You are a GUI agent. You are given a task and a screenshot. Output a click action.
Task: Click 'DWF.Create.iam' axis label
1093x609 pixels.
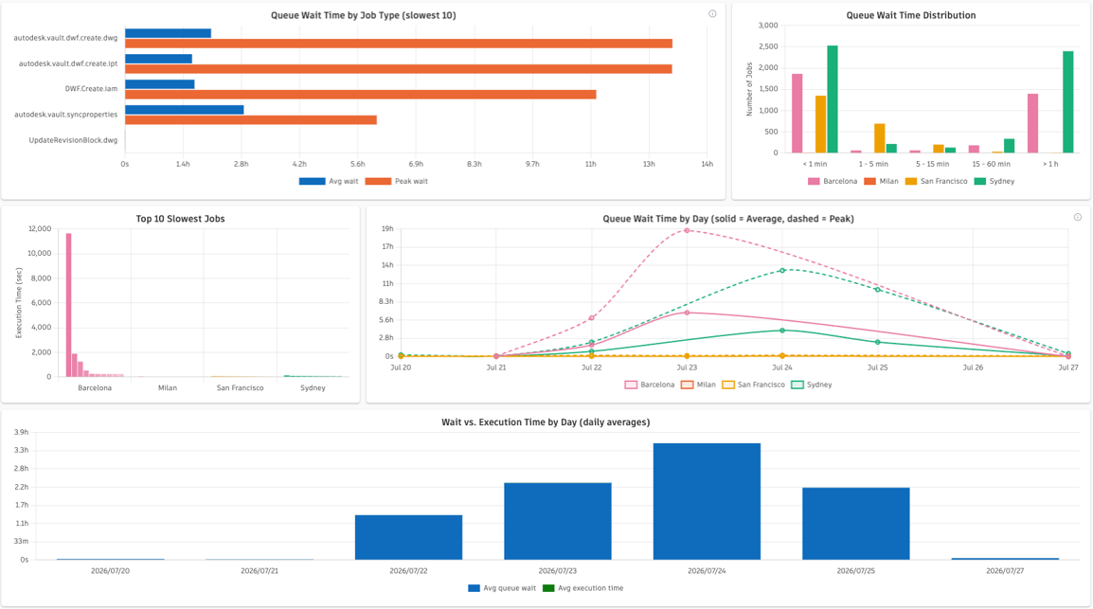click(91, 89)
